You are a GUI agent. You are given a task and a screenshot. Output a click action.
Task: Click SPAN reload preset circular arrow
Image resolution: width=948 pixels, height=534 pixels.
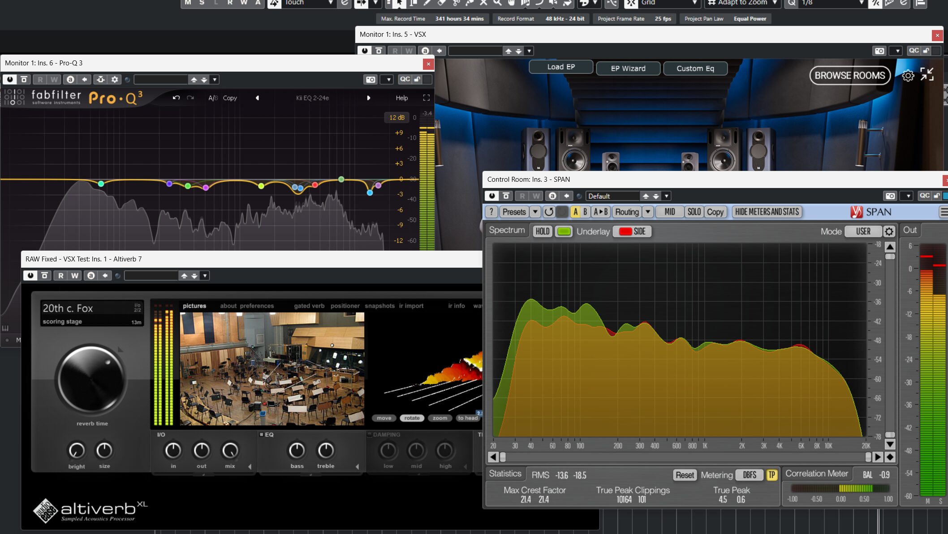coord(549,212)
